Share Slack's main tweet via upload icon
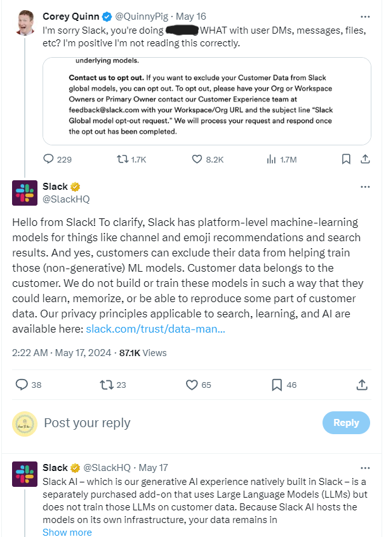This screenshot has height=537, width=386. (362, 385)
